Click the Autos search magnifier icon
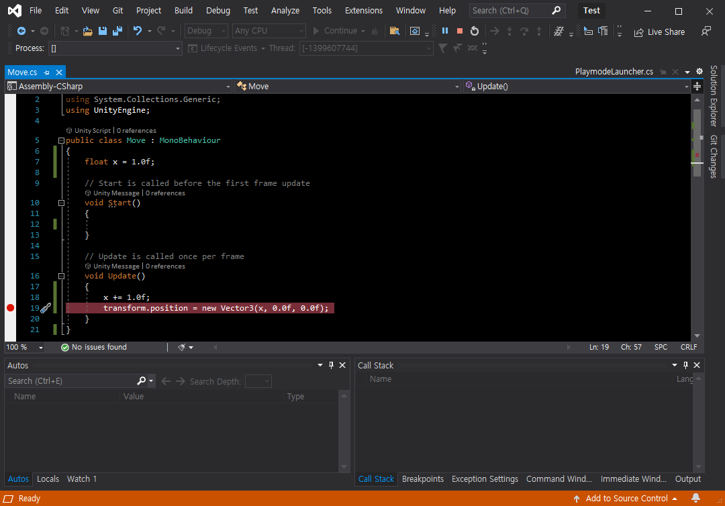 click(x=142, y=381)
